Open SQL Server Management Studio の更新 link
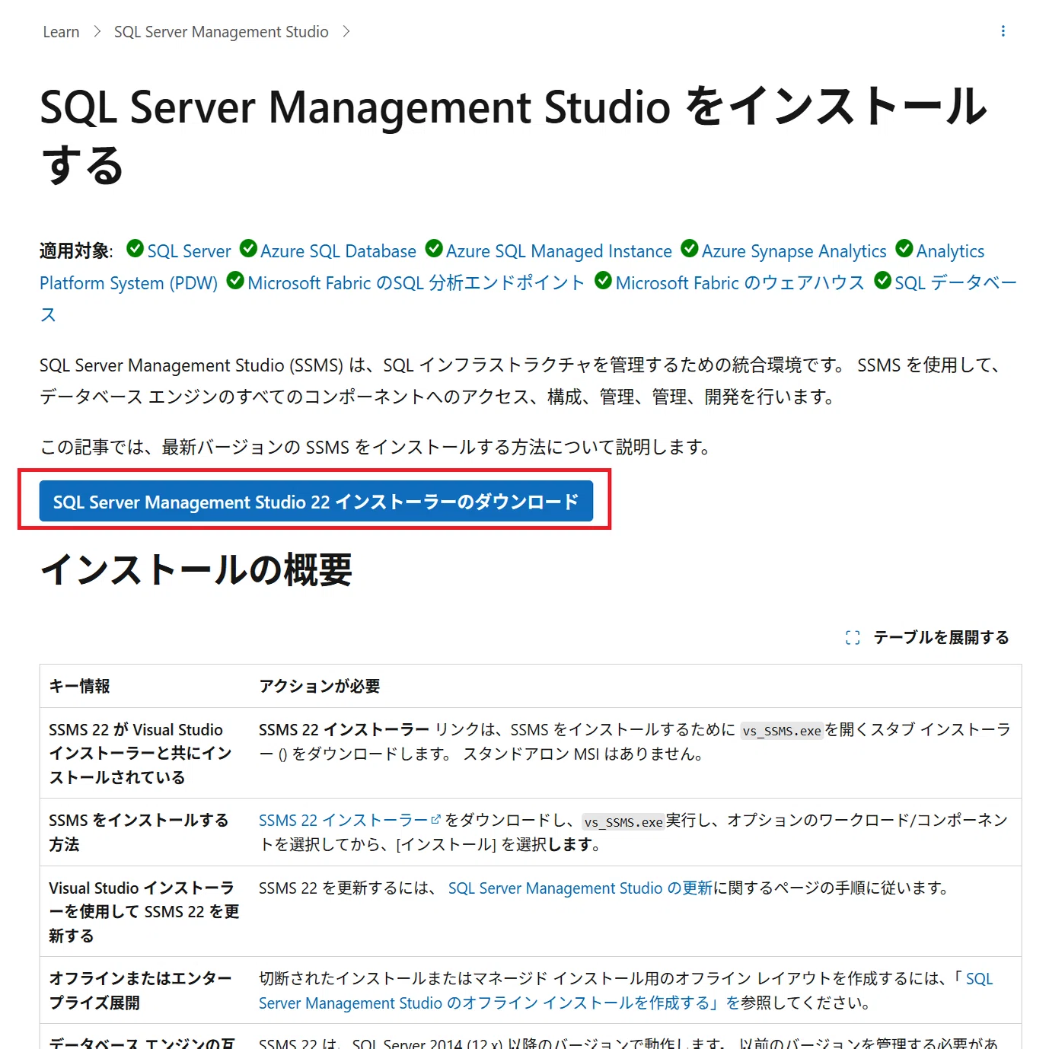Image resolution: width=1049 pixels, height=1049 pixels. [x=580, y=888]
